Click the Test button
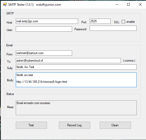Image resolution: width=146 pixels, height=140 pixels. (x=31, y=125)
